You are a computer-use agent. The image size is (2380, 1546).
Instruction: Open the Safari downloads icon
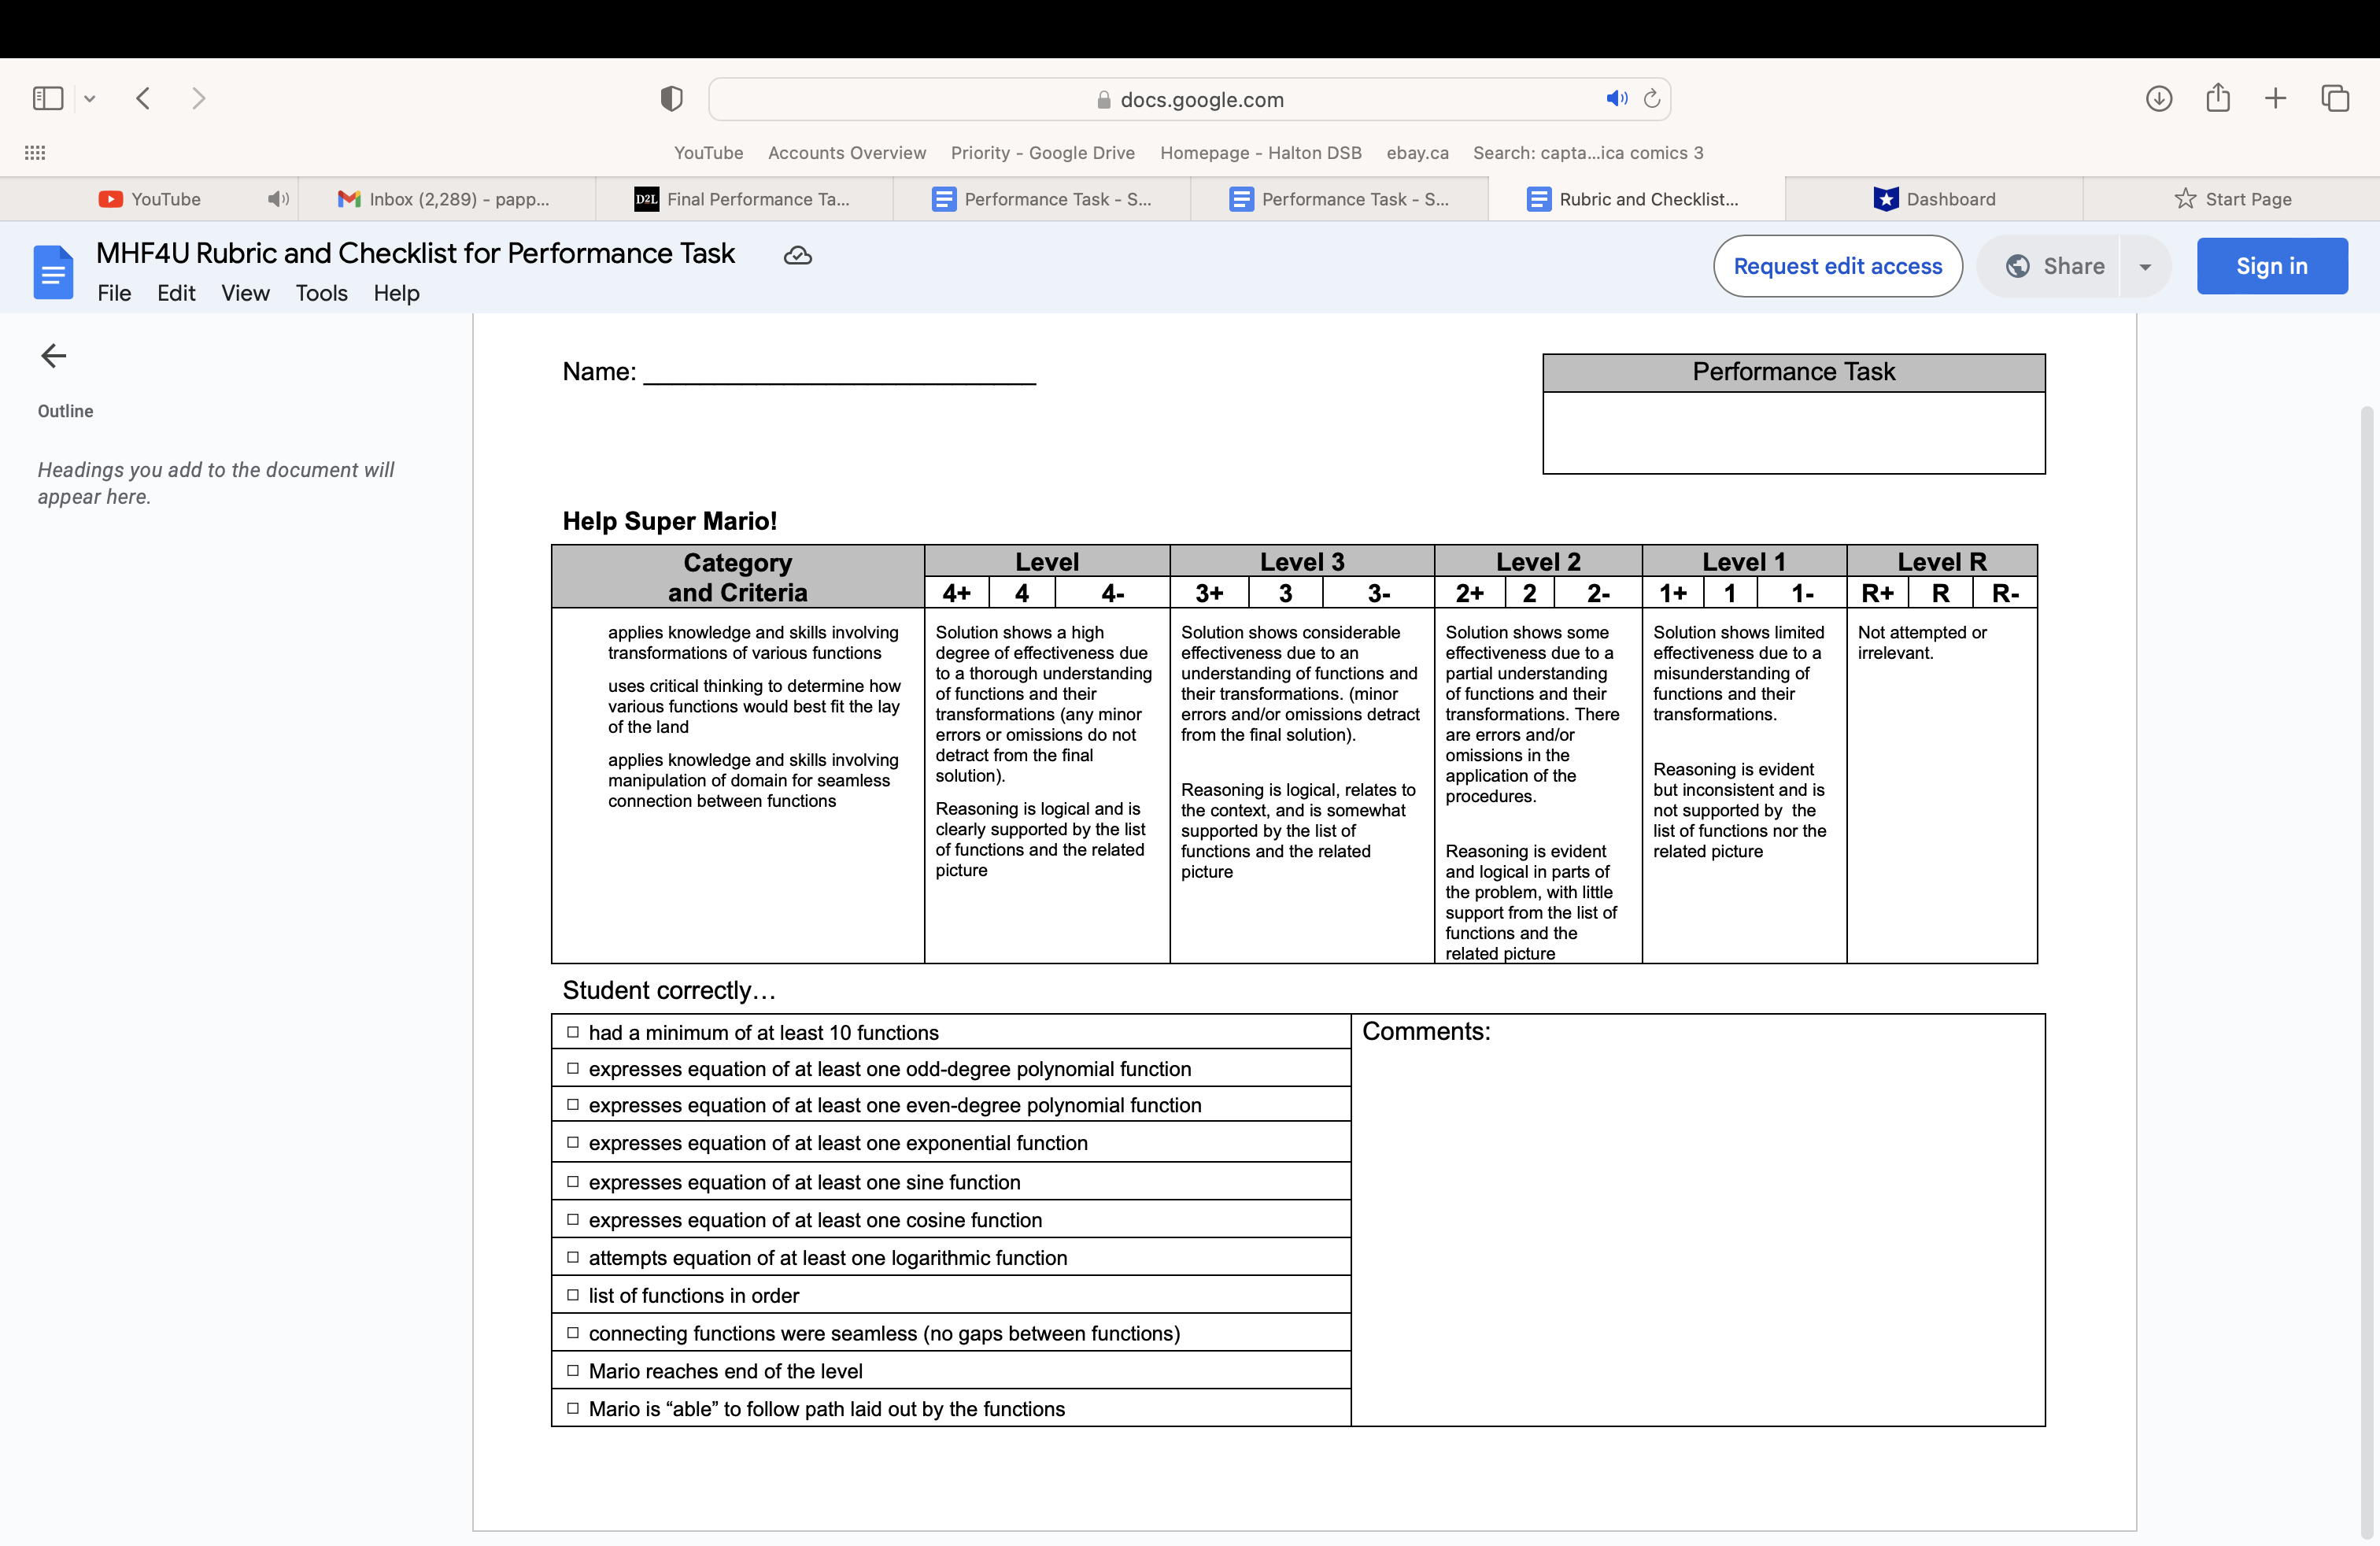click(x=2158, y=98)
